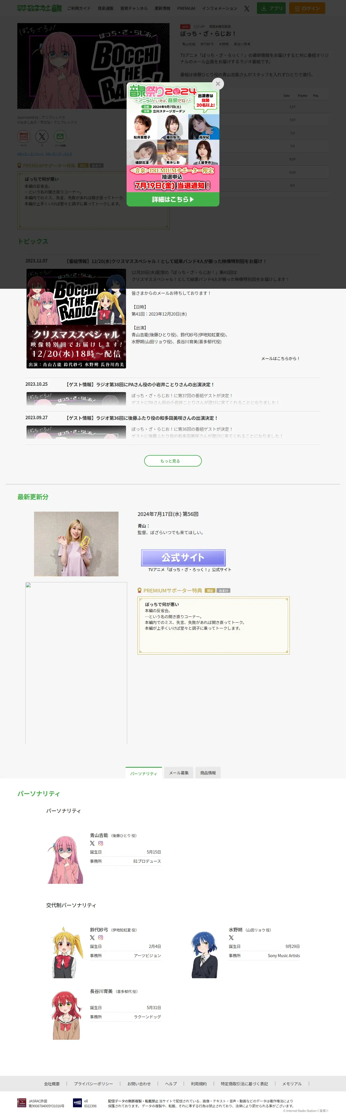The height and width of the screenshot is (1120, 346).
Task: Open お問い合わせ in the footer
Action: (139, 1084)
